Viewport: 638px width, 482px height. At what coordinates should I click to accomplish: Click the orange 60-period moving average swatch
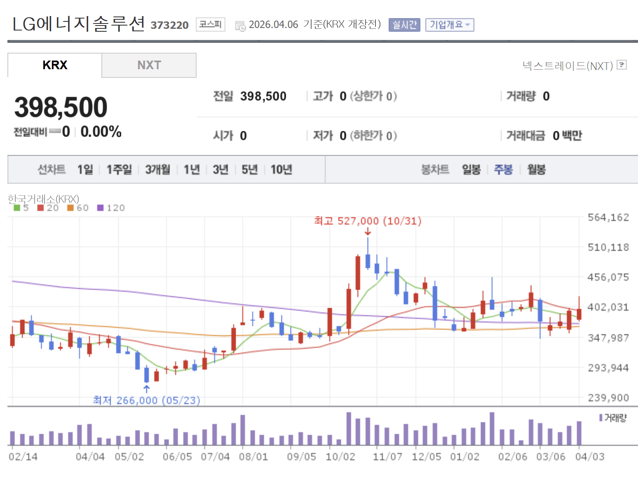[x=70, y=208]
